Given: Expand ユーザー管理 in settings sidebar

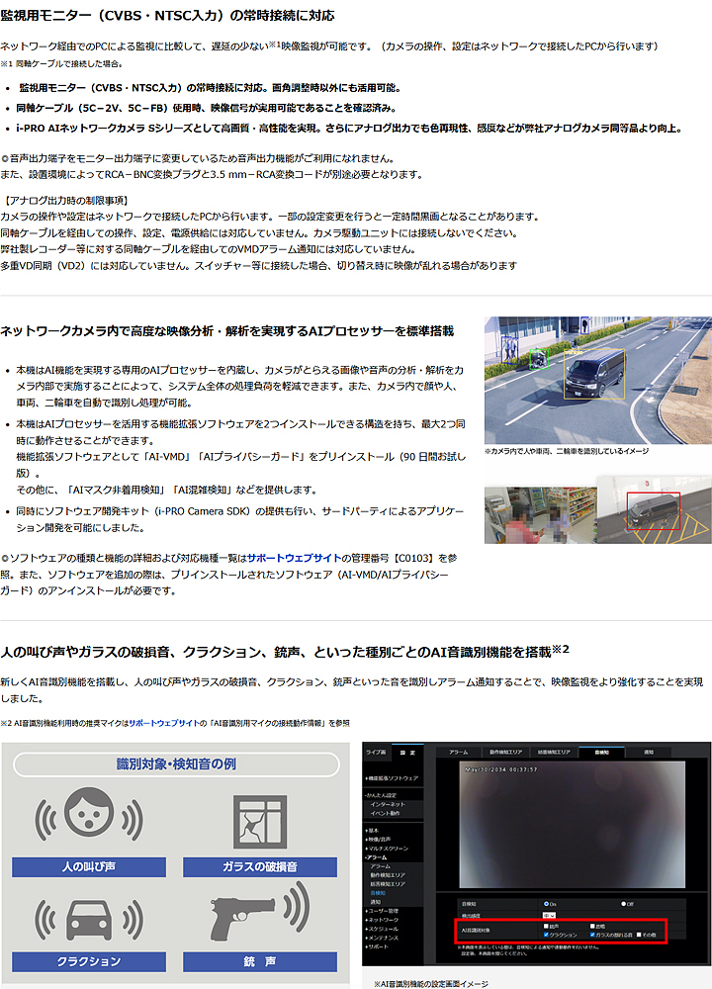Looking at the screenshot, I should (382, 911).
